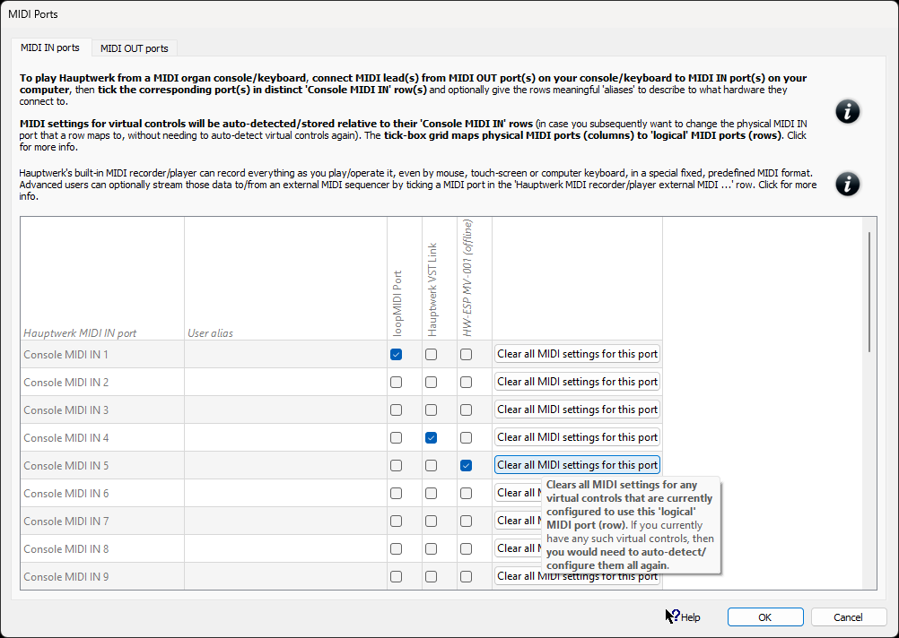Screen dimensions: 899x638
Task: Tick HW-ESP MV-001 for Console MIDI IN 9
Action: 466,577
